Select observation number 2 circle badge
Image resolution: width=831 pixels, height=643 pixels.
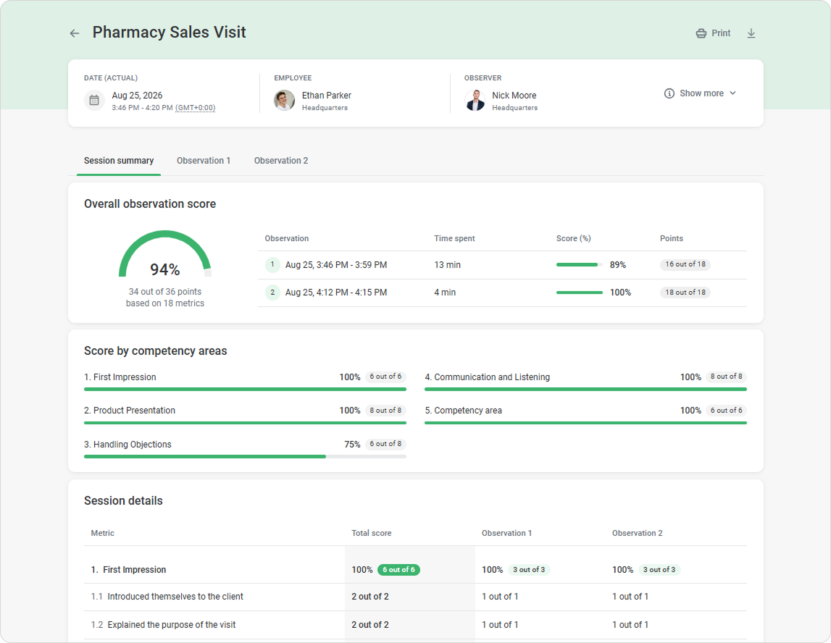pos(272,293)
